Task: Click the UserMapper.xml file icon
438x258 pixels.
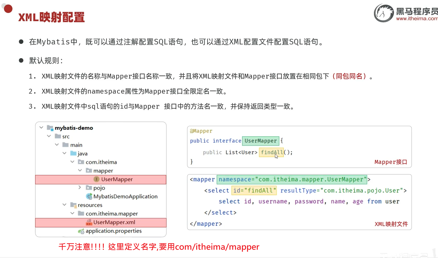Action: 89,222
